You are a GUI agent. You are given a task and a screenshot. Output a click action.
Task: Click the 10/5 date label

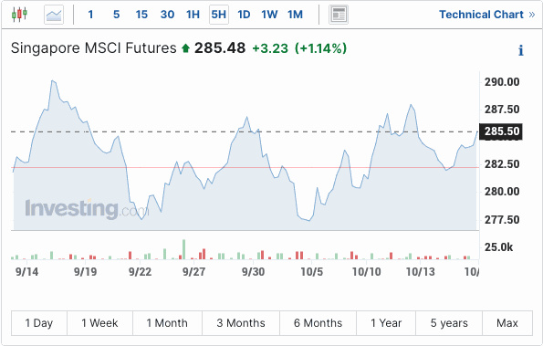[x=312, y=272]
